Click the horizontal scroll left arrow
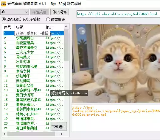The image size is (160, 140). click(5, 134)
